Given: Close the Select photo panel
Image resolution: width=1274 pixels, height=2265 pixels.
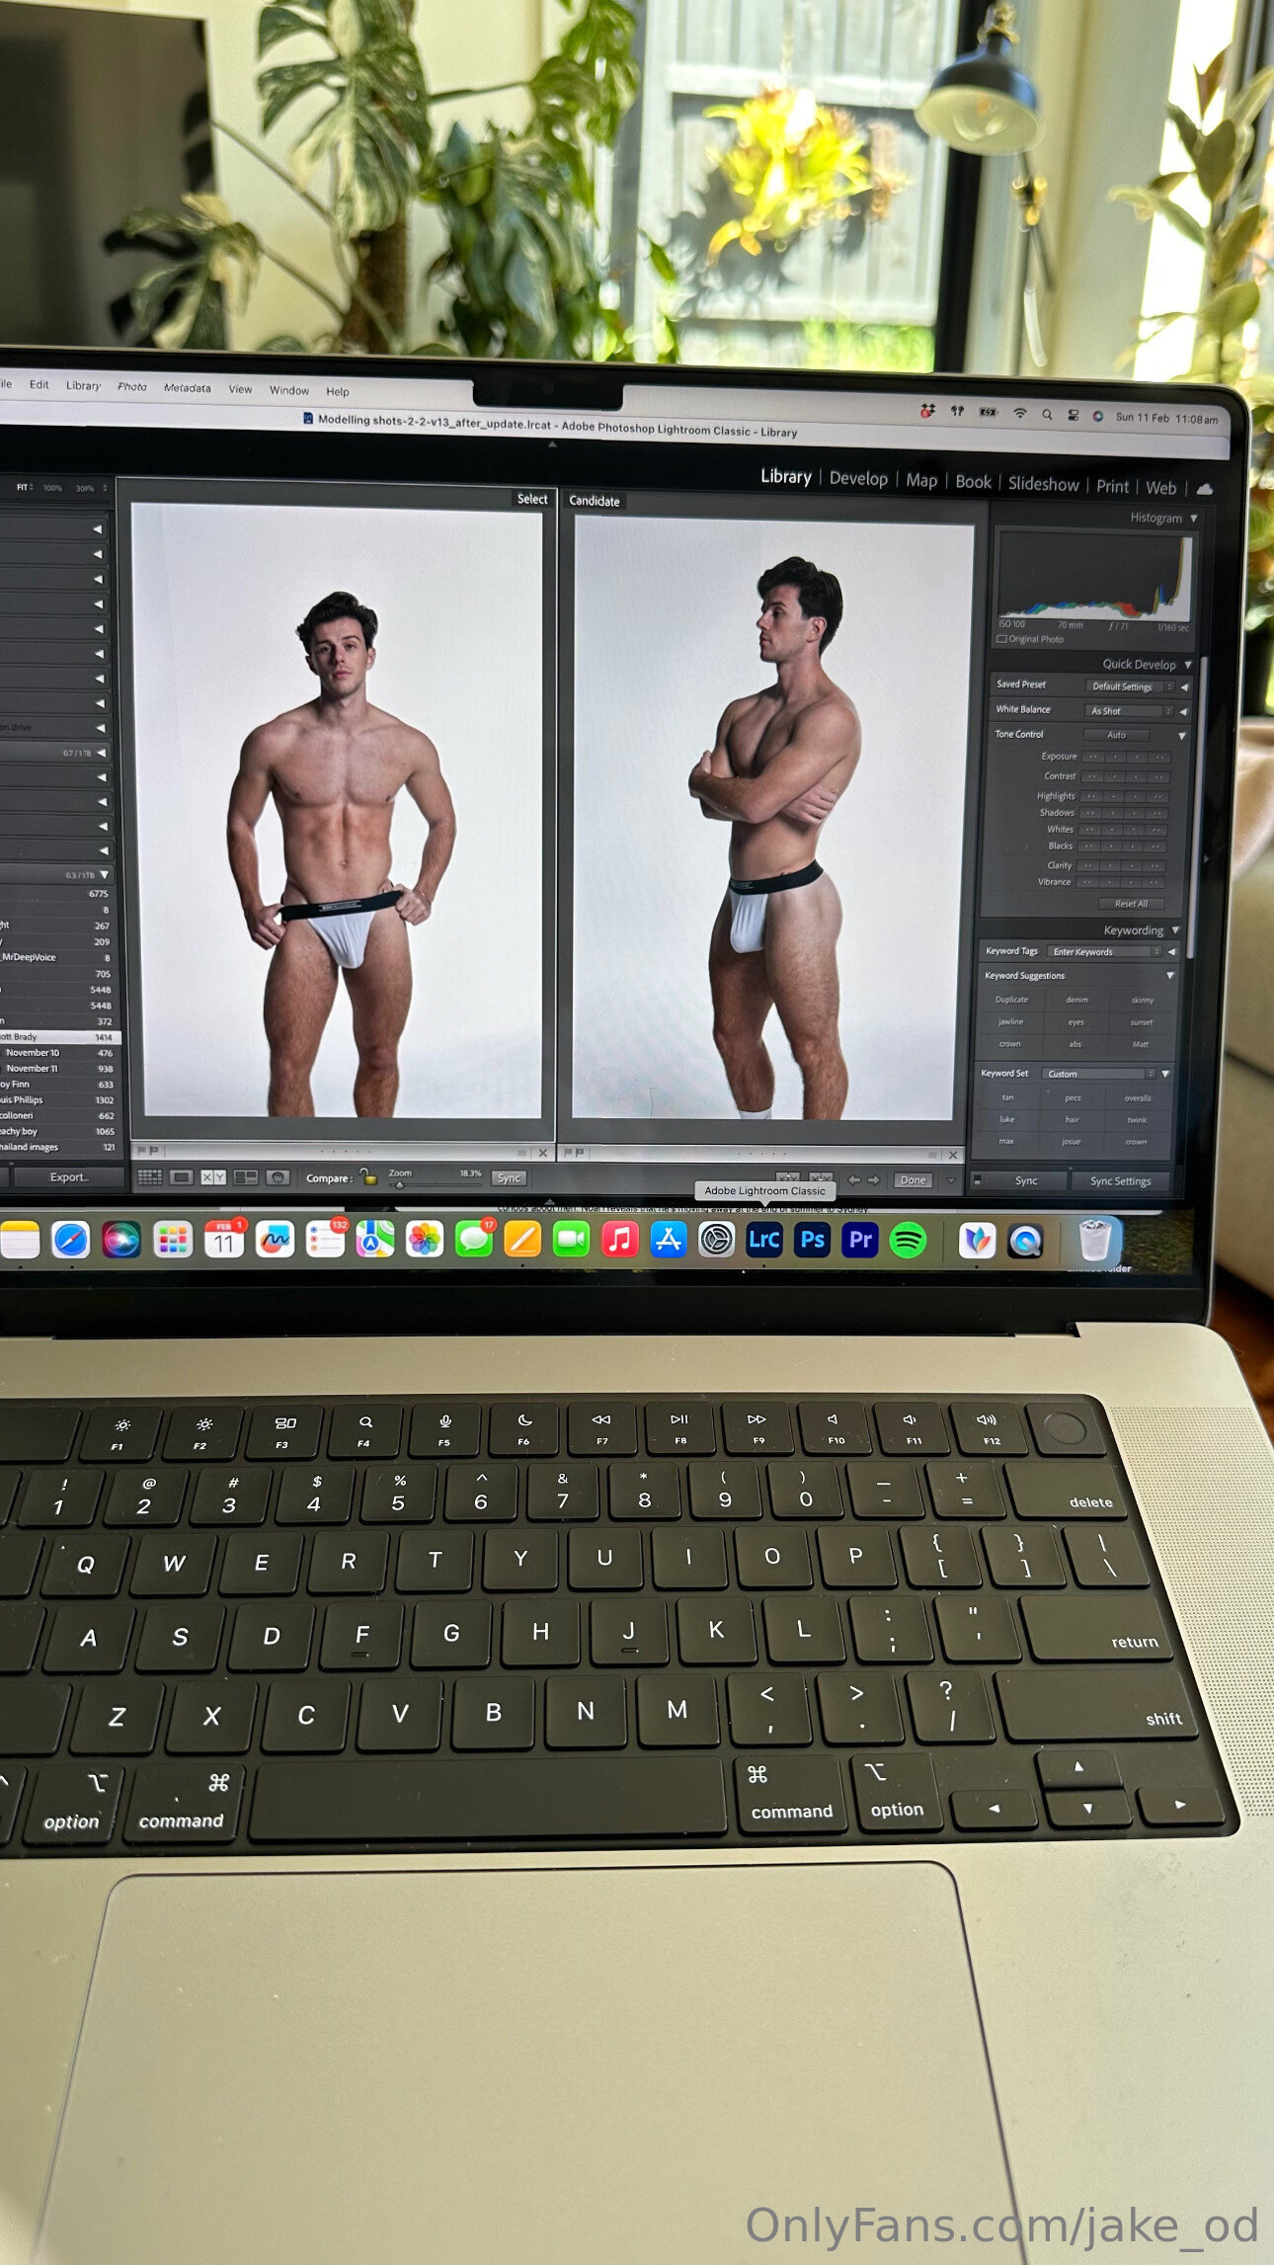Looking at the screenshot, I should (542, 1153).
